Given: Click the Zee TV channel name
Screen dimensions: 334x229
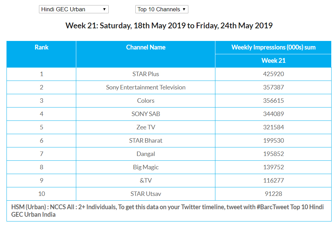Looking at the screenshot, I should point(146,127).
